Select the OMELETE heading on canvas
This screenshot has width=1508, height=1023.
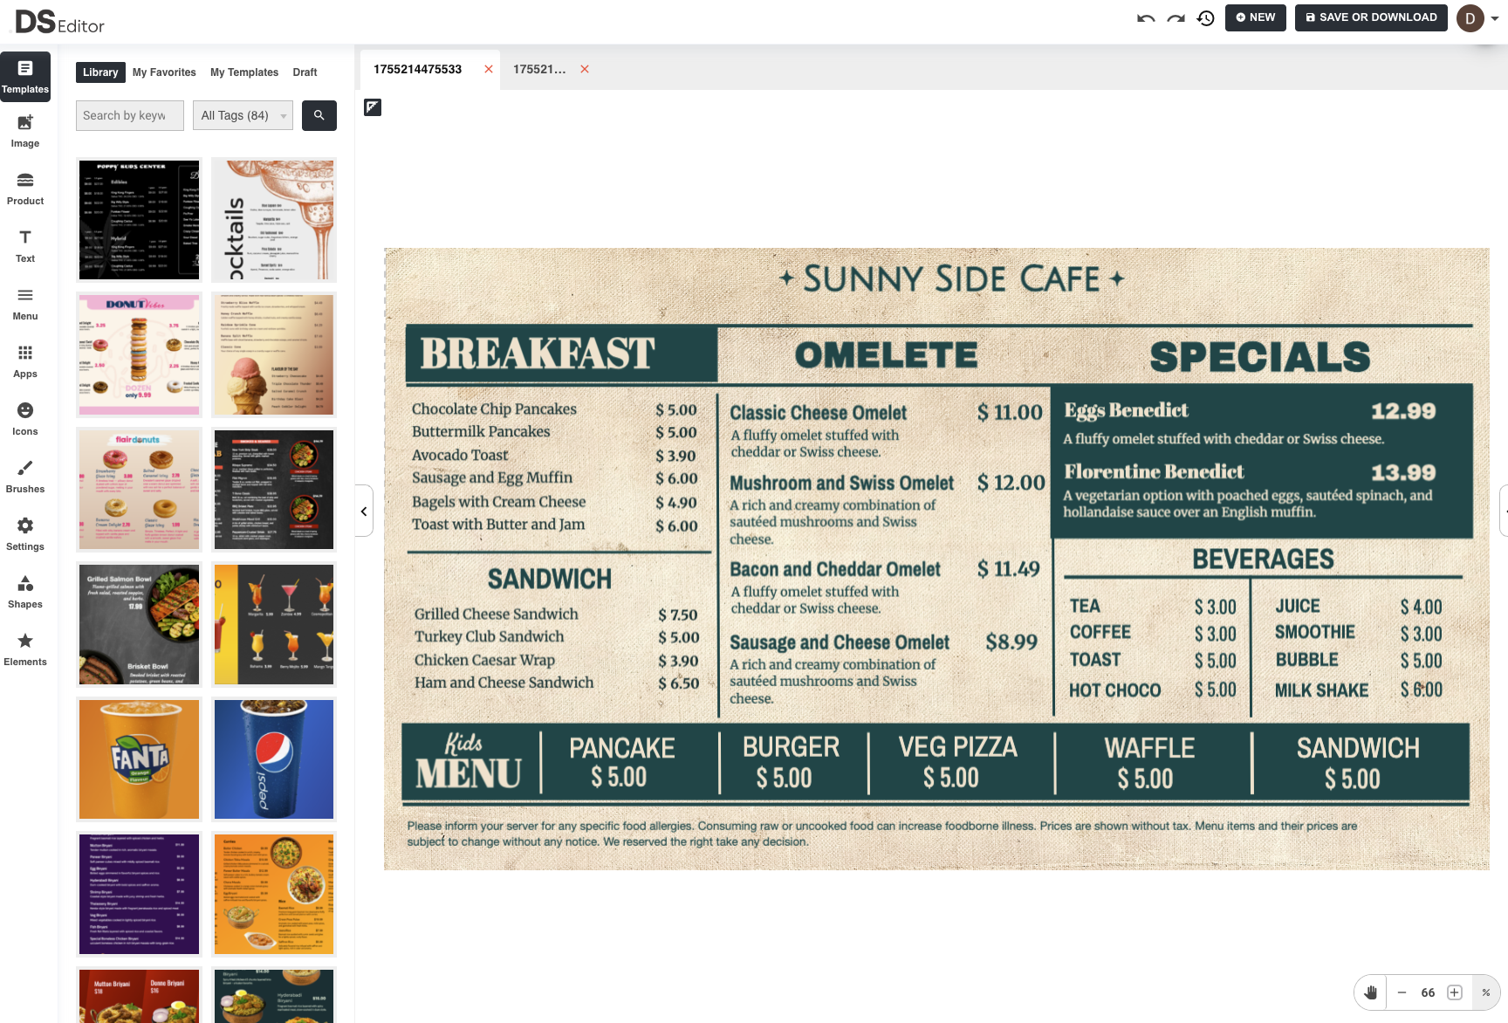(x=886, y=355)
